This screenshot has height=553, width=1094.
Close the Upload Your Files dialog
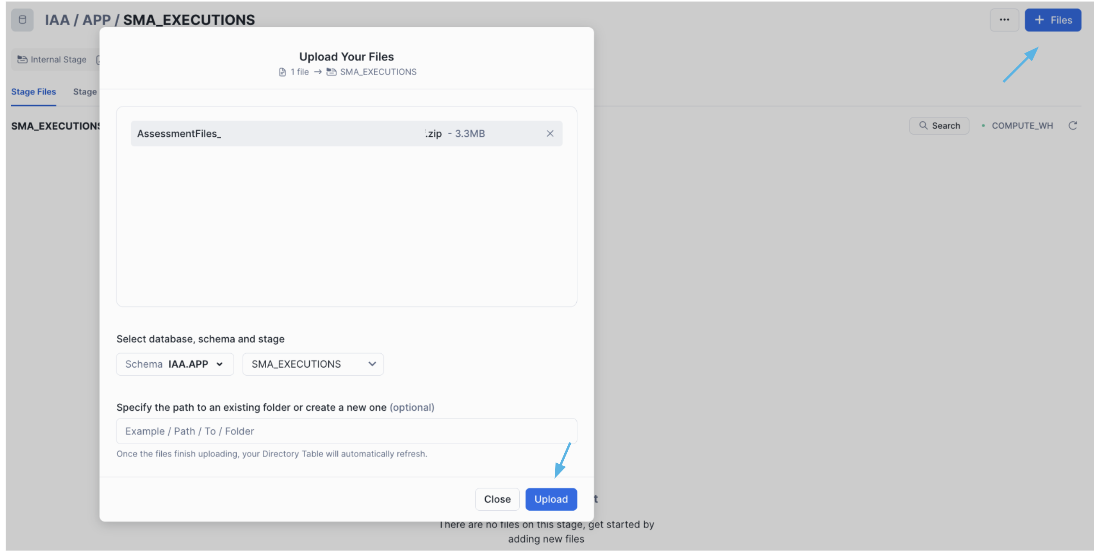coord(497,499)
